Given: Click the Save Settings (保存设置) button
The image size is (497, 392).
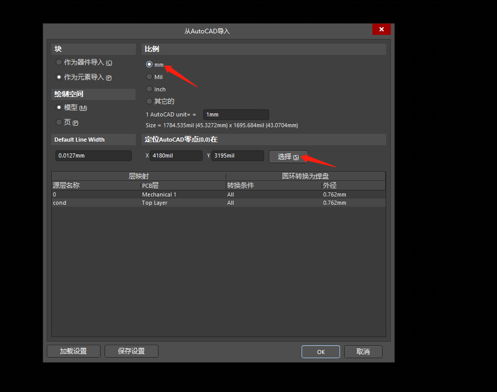Looking at the screenshot, I should 131,351.
